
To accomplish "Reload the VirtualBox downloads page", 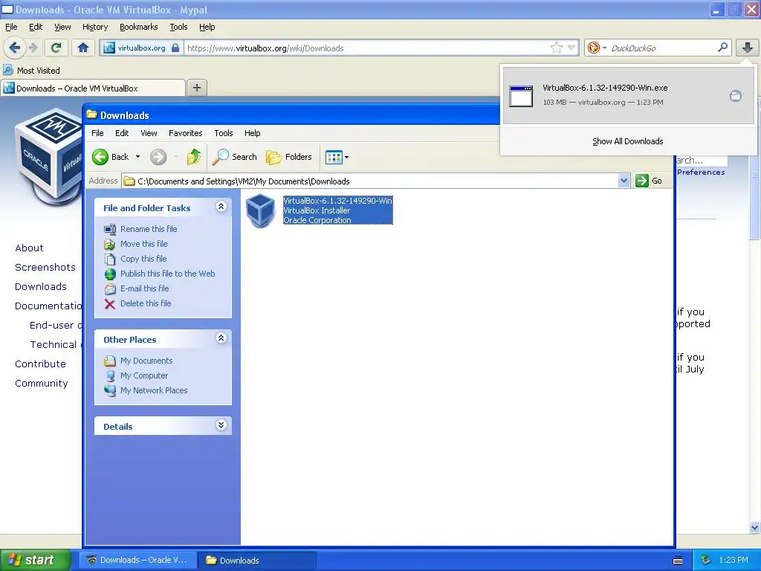I will click(x=56, y=48).
